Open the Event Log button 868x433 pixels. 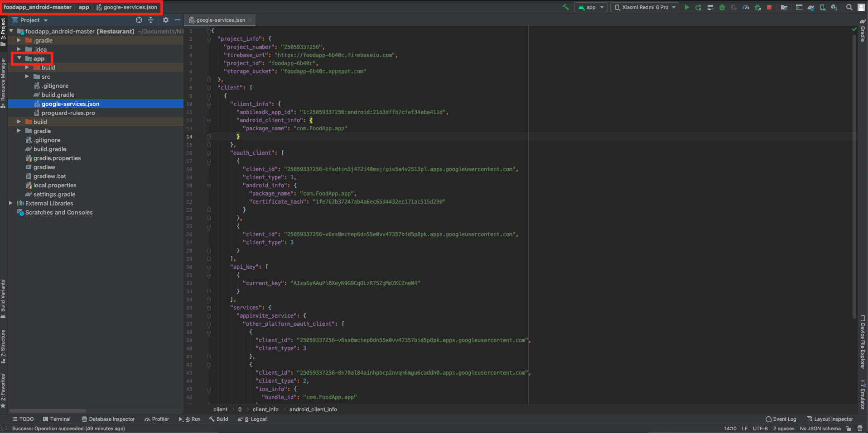781,419
